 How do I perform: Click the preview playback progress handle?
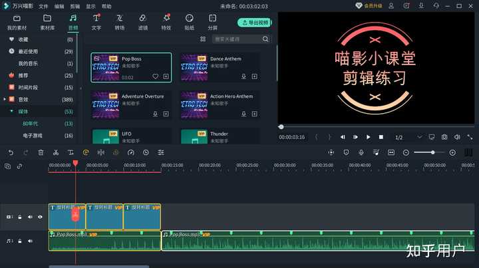281,126
